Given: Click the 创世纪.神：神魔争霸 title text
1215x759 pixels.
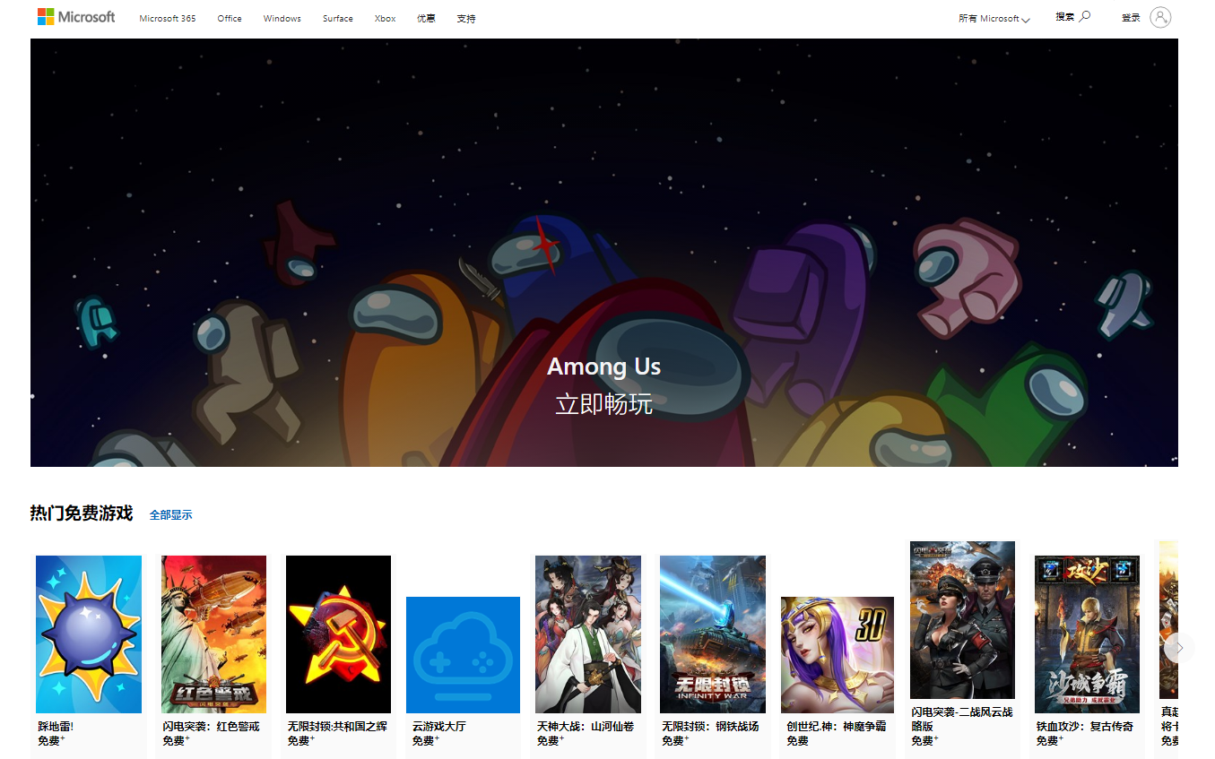Looking at the screenshot, I should click(x=837, y=727).
